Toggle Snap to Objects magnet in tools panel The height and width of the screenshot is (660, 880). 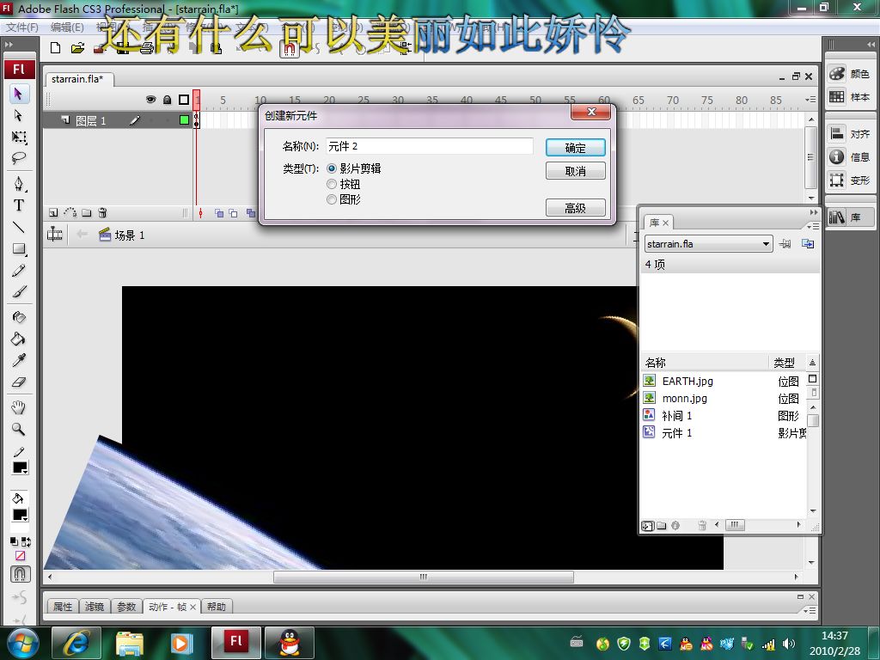[x=20, y=574]
